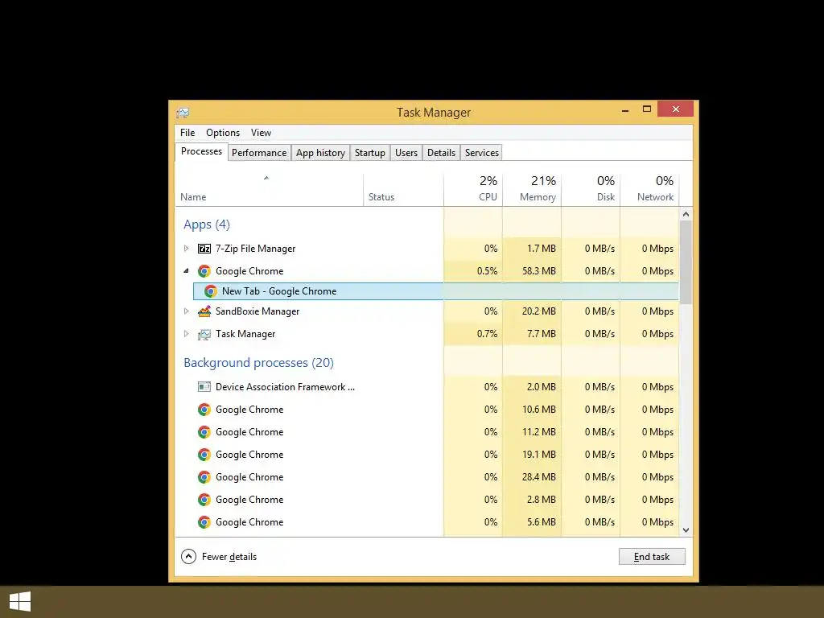824x618 pixels.
Task: Click Chrome icon in 2.8 MB row
Action: click(204, 500)
